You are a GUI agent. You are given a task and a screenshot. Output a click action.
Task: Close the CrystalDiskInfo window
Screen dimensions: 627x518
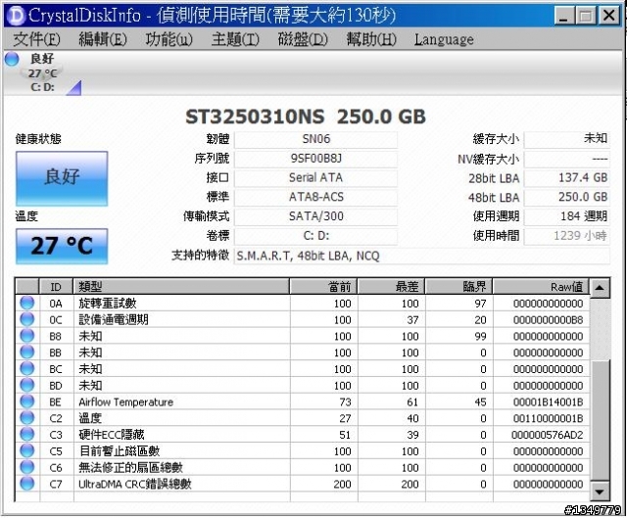pos(608,16)
